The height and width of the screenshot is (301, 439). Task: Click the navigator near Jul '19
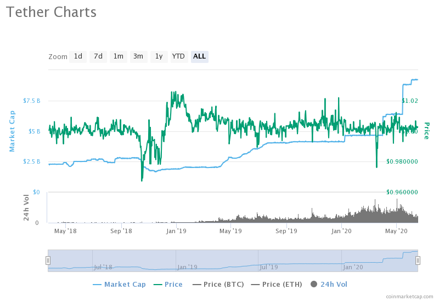pyautogui.click(x=268, y=267)
